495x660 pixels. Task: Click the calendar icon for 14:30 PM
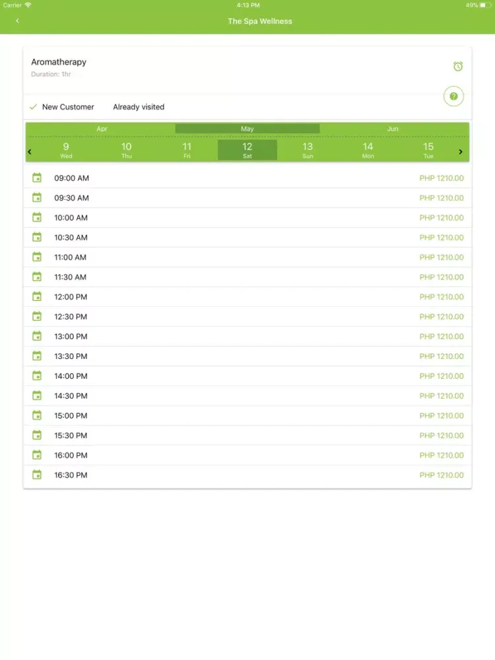coord(37,395)
